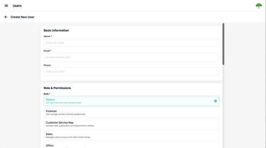Click the Worker role checkmark icon
The height and width of the screenshot is (148, 266).
tap(216, 101)
